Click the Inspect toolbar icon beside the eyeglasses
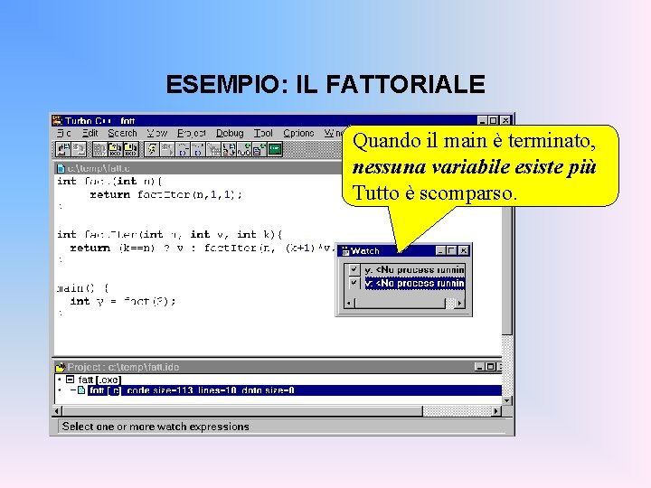The height and width of the screenshot is (488, 651). [259, 149]
